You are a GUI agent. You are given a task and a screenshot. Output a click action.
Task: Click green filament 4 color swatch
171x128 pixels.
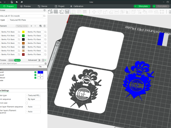pyautogui.click(x=23, y=36)
